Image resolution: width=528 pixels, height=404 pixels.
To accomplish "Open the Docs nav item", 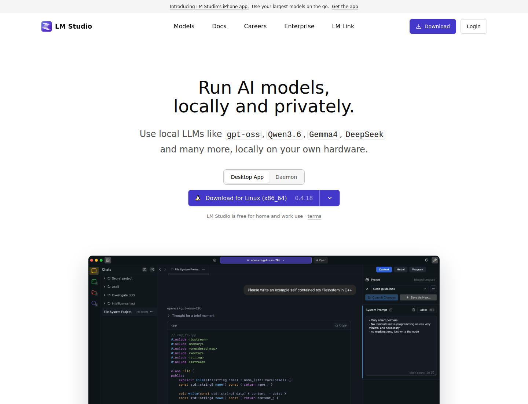I will coord(219,26).
